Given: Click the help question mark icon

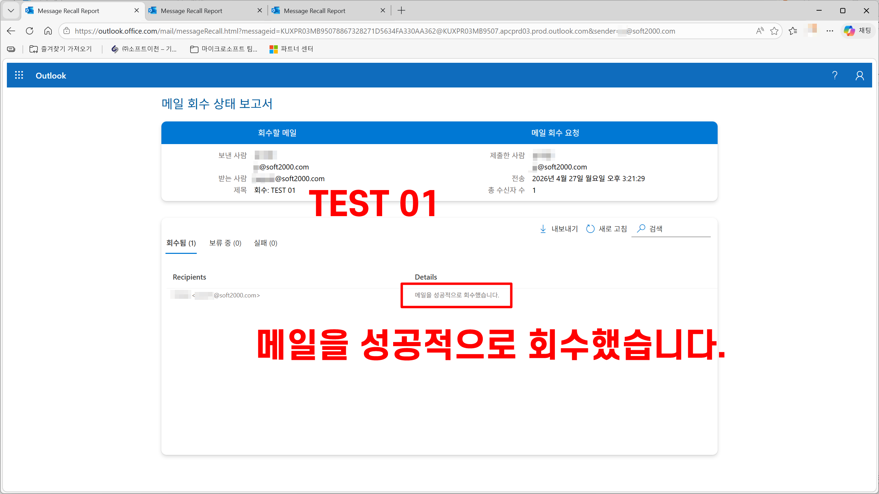Looking at the screenshot, I should click(835, 75).
